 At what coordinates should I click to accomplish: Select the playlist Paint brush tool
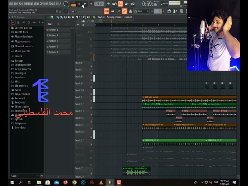click(62, 17)
